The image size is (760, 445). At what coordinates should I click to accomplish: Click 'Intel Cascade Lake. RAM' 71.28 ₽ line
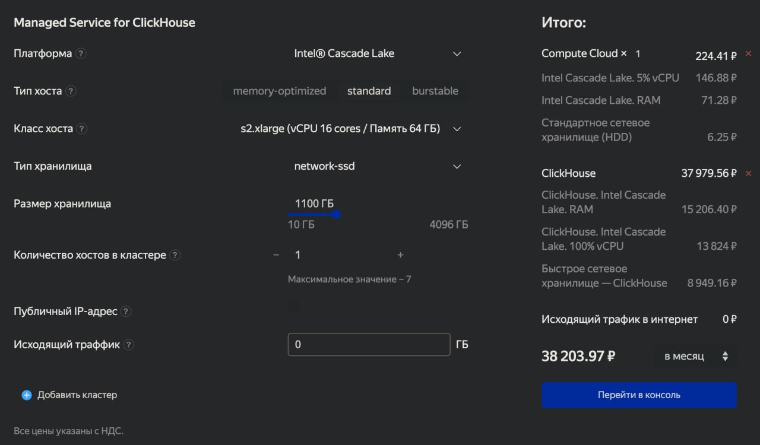click(639, 100)
